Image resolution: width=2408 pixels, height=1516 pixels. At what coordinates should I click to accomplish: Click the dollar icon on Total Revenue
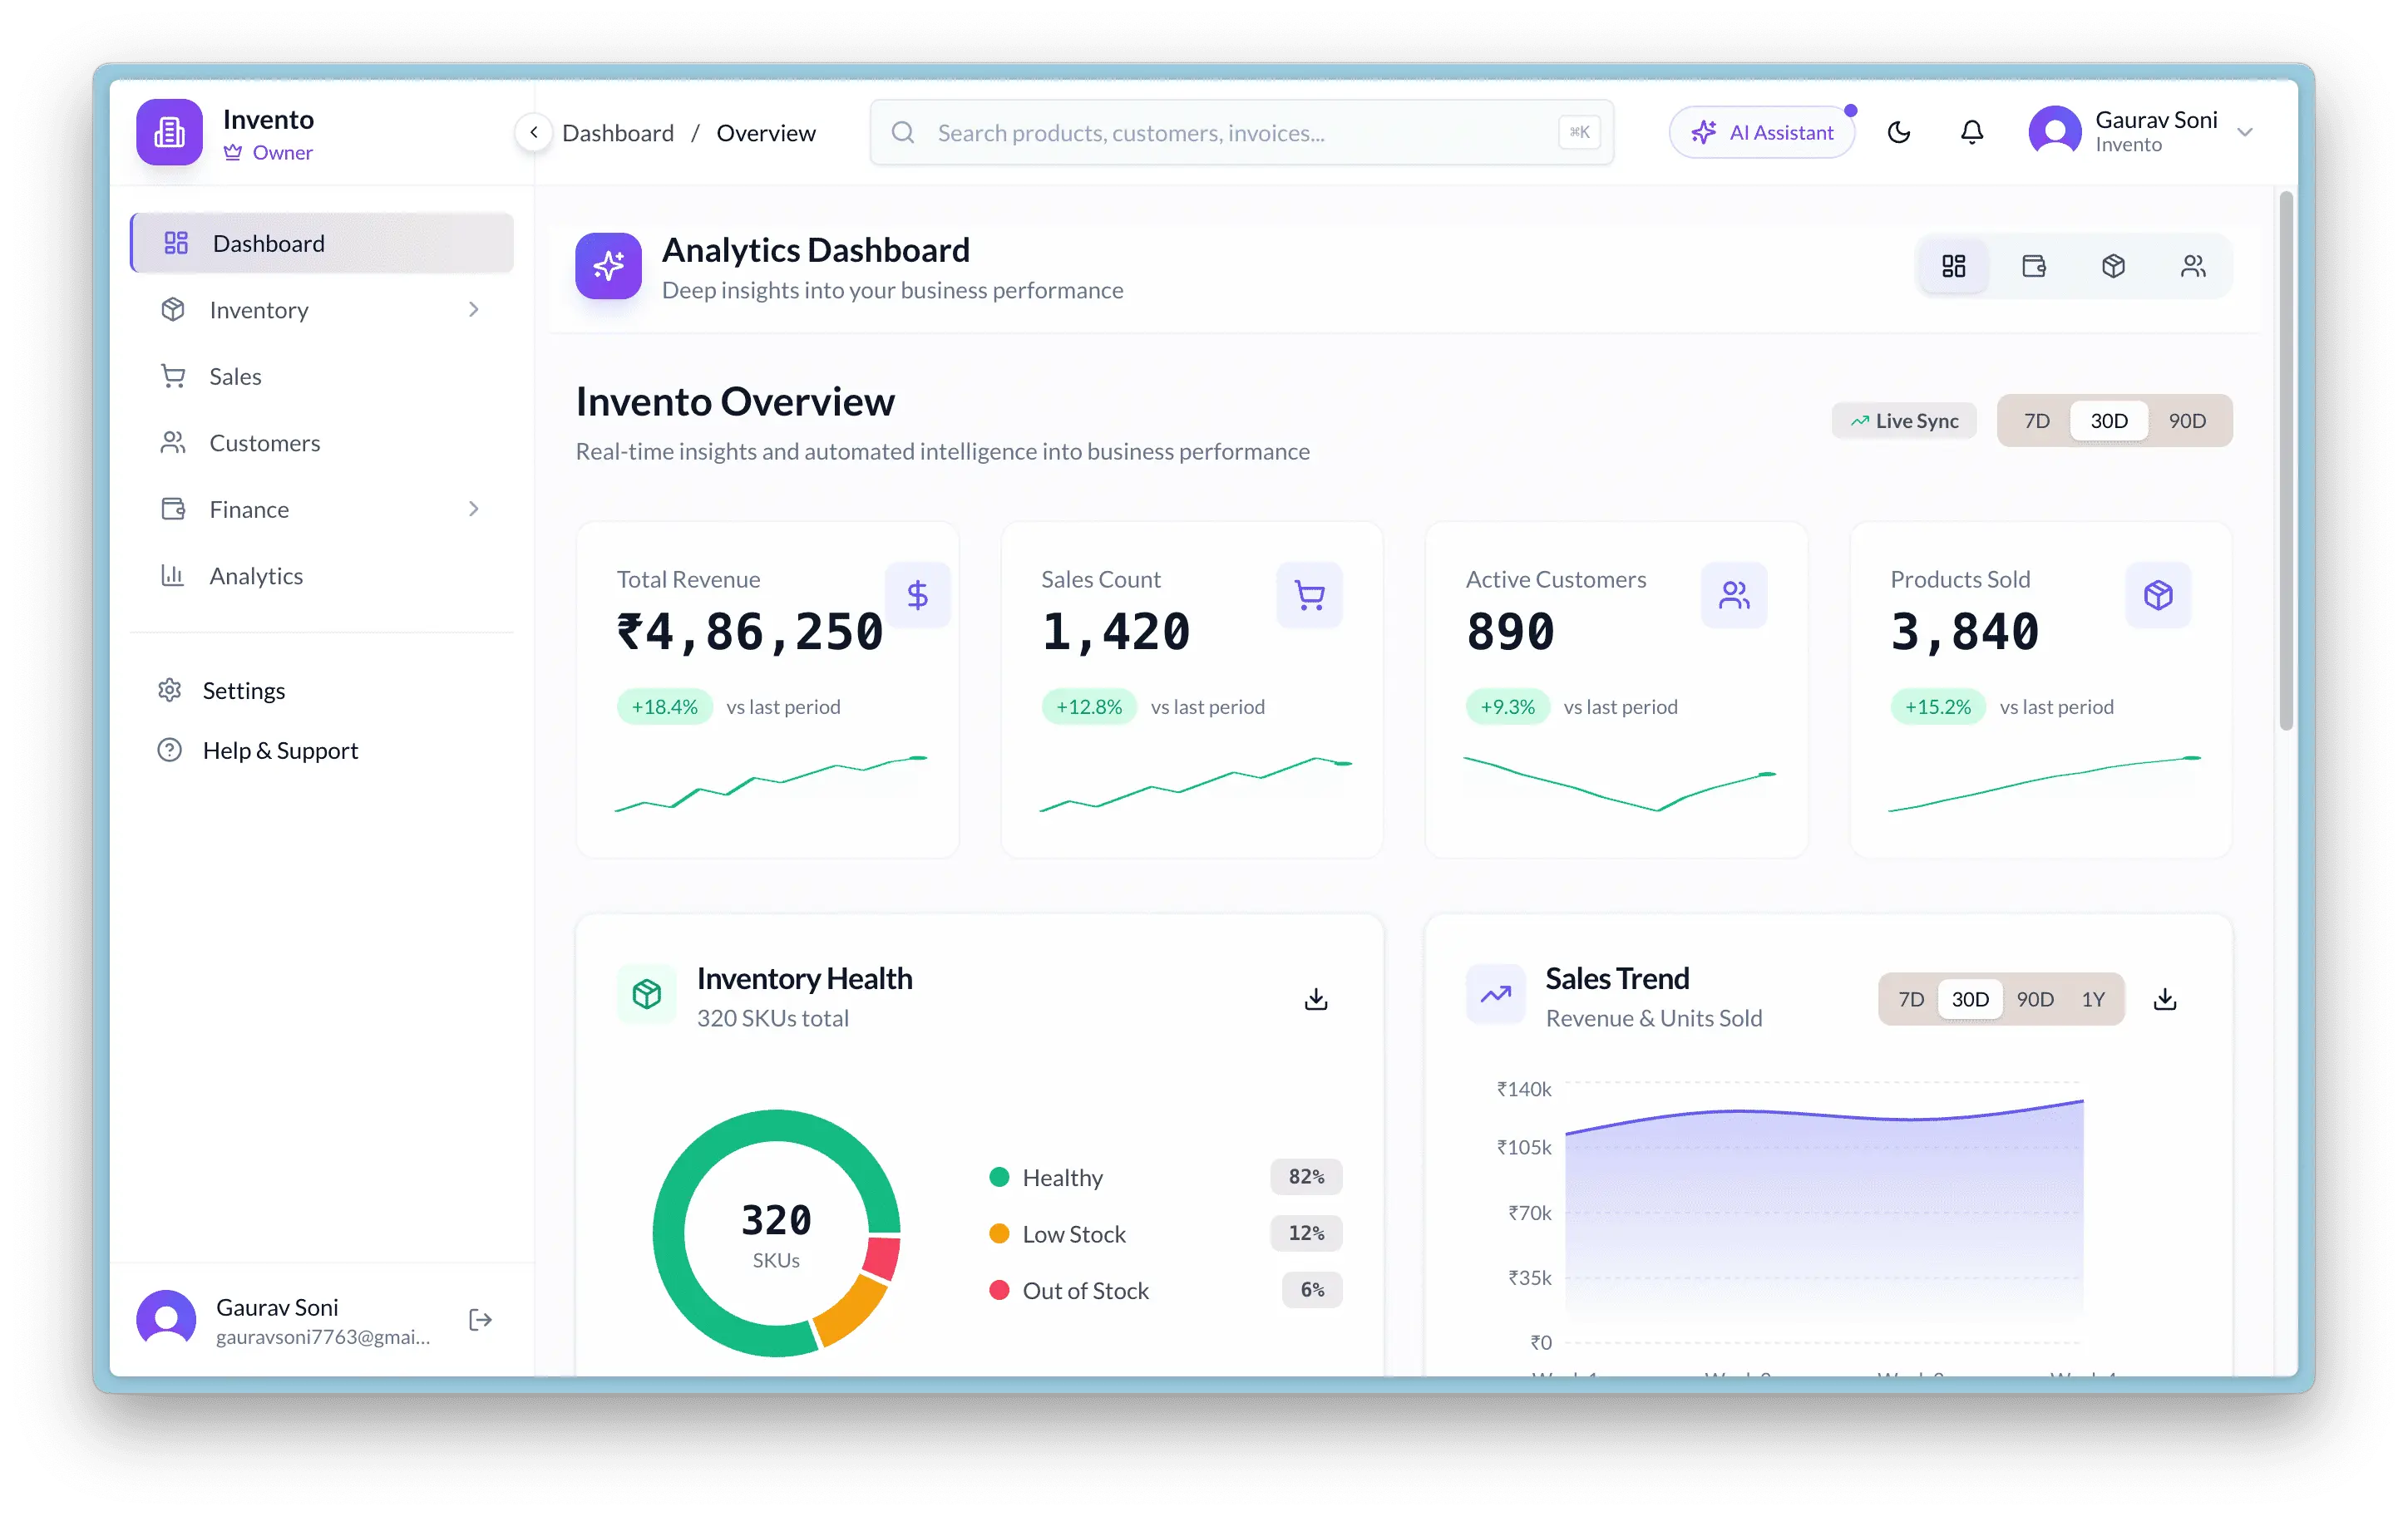pos(917,596)
